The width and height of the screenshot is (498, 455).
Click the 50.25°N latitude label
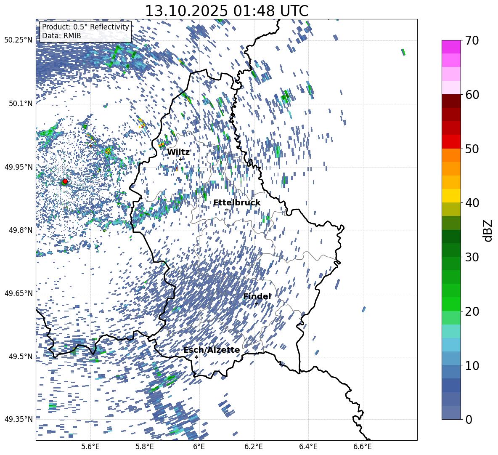[x=18, y=40]
